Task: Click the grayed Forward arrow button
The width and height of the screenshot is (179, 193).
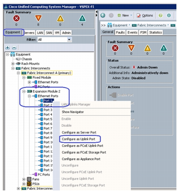Action: click(111, 16)
